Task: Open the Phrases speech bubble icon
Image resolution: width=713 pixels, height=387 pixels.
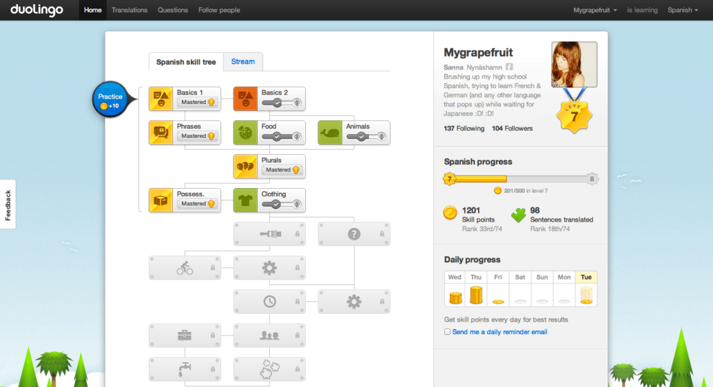Action: point(161,133)
